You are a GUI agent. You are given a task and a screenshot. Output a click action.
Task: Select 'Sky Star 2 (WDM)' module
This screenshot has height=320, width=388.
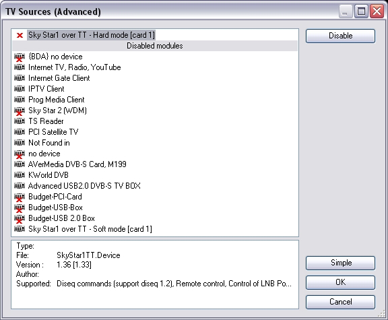(x=57, y=110)
